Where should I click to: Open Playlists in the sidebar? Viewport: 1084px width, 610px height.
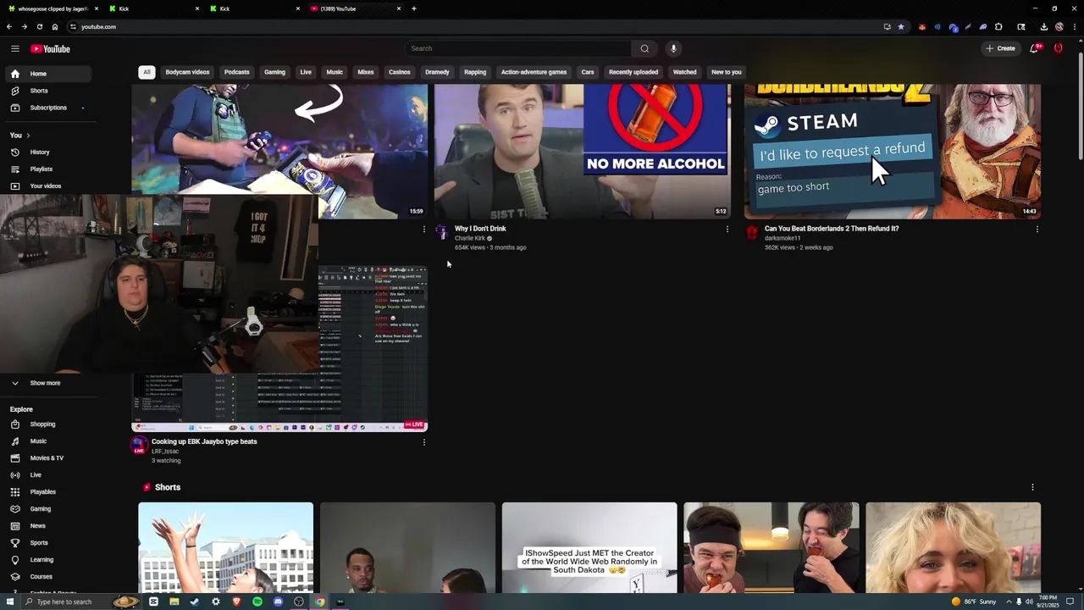[x=47, y=169]
